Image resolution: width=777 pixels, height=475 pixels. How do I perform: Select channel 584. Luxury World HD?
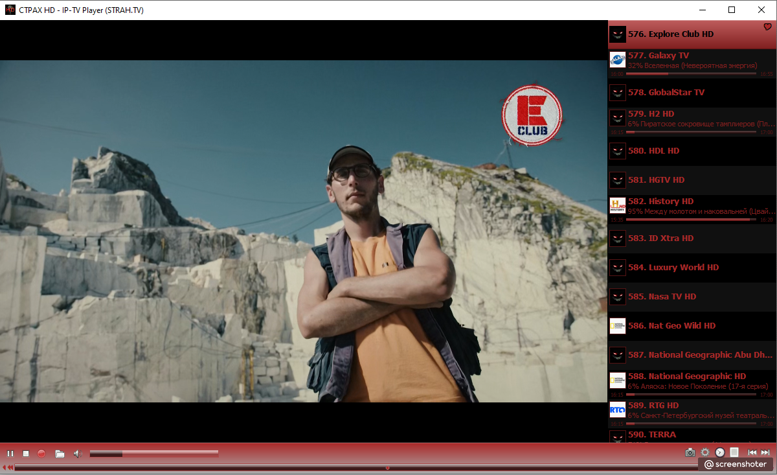pos(692,268)
